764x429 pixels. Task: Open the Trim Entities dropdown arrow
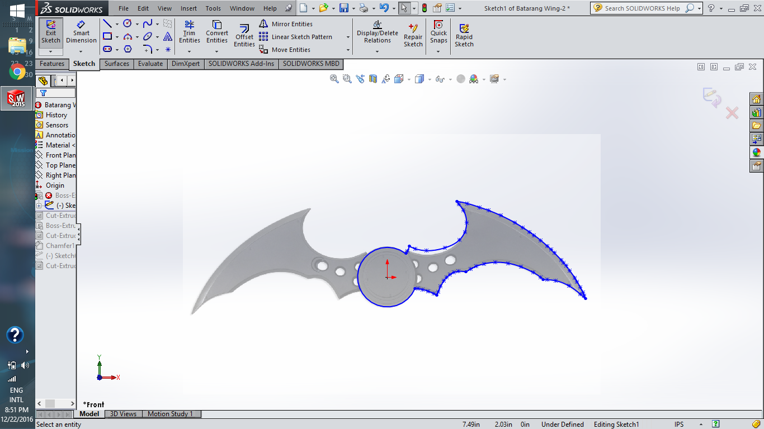tap(190, 51)
